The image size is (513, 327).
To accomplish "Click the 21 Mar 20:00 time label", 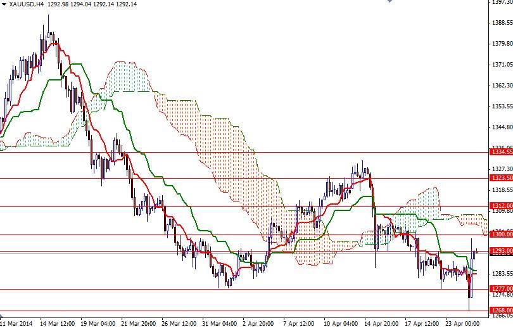I will (x=139, y=323).
